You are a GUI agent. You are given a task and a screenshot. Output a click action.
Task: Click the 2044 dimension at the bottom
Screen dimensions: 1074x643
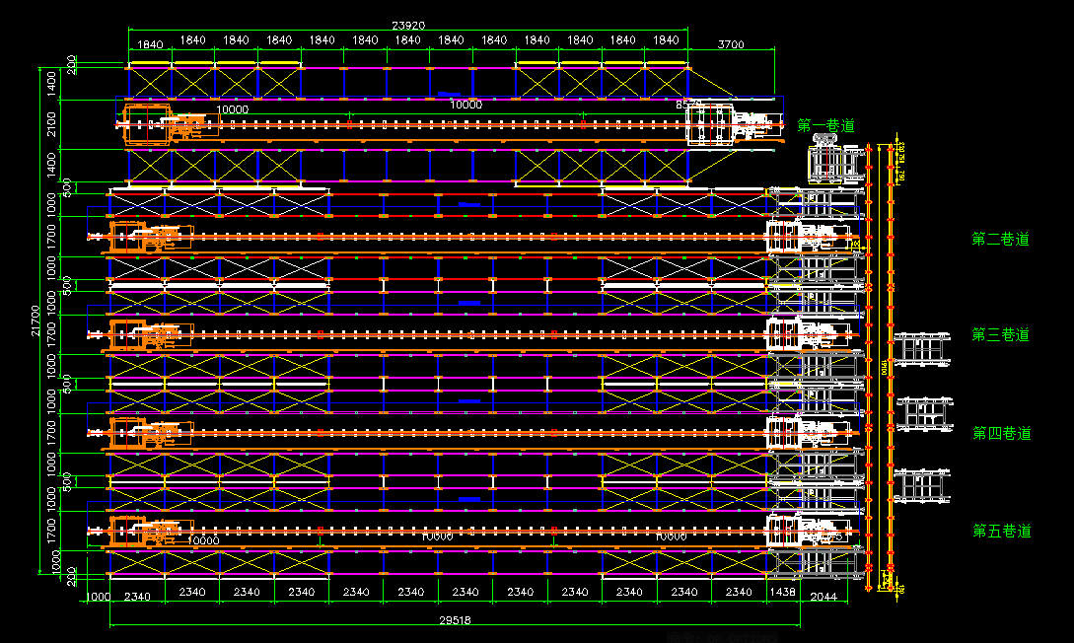(x=822, y=598)
